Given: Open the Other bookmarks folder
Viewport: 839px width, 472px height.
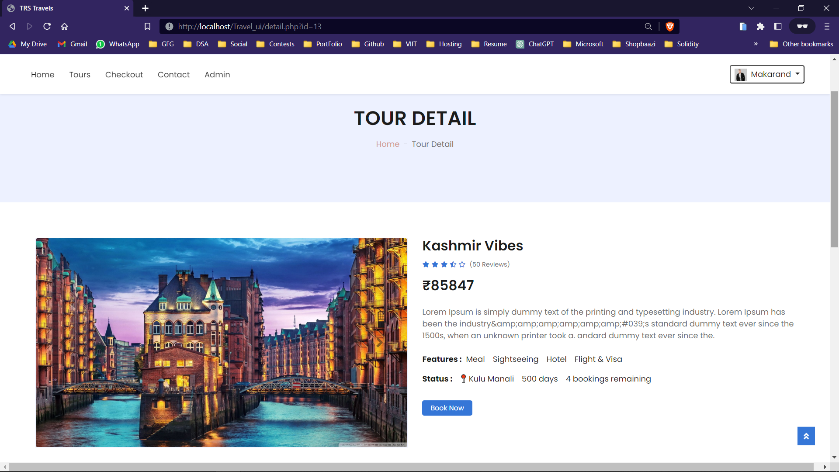Looking at the screenshot, I should pos(801,44).
